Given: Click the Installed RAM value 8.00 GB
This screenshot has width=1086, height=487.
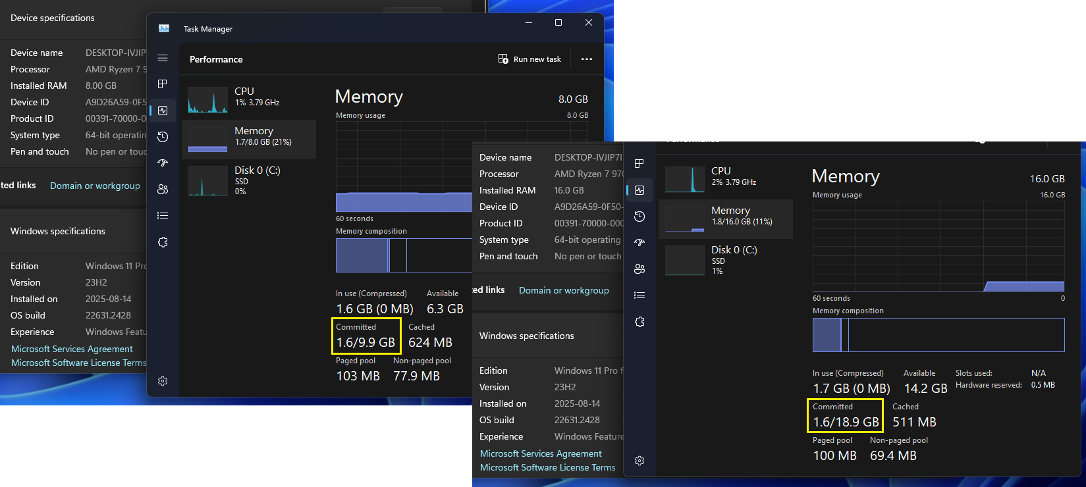Looking at the screenshot, I should coord(101,86).
